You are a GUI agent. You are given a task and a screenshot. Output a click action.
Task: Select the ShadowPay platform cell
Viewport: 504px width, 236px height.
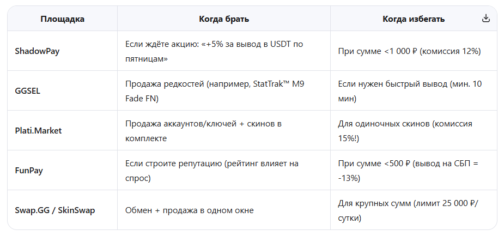[38, 51]
